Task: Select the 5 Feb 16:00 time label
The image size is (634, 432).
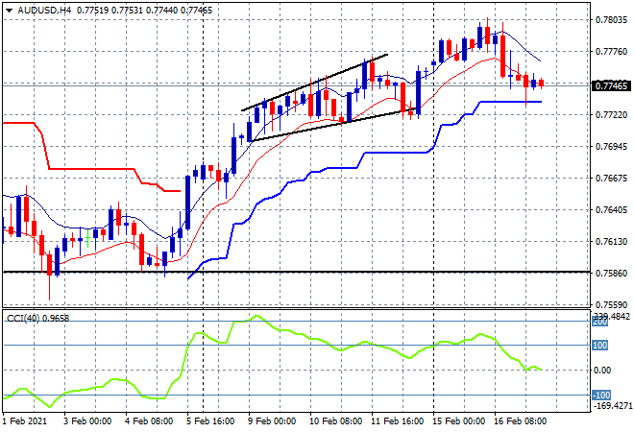Action: pyautogui.click(x=210, y=421)
